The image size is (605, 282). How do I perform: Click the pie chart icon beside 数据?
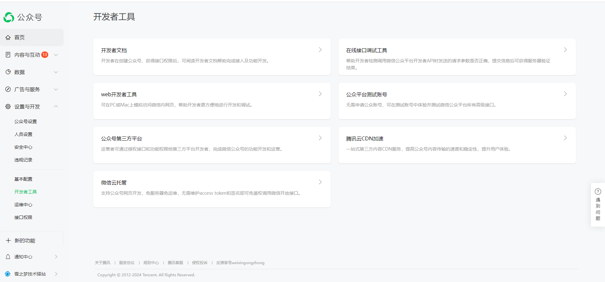coord(8,72)
